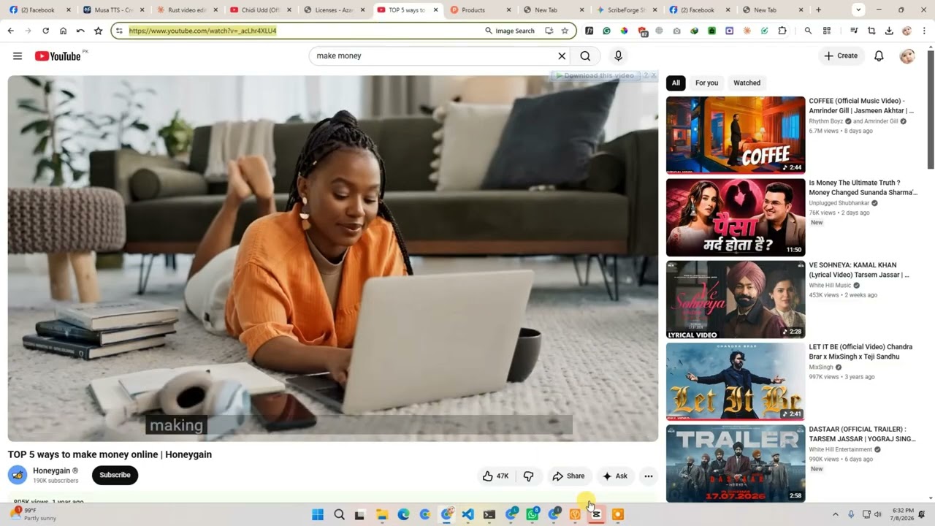
Task: Start voice search with the microphone
Action: pyautogui.click(x=618, y=56)
